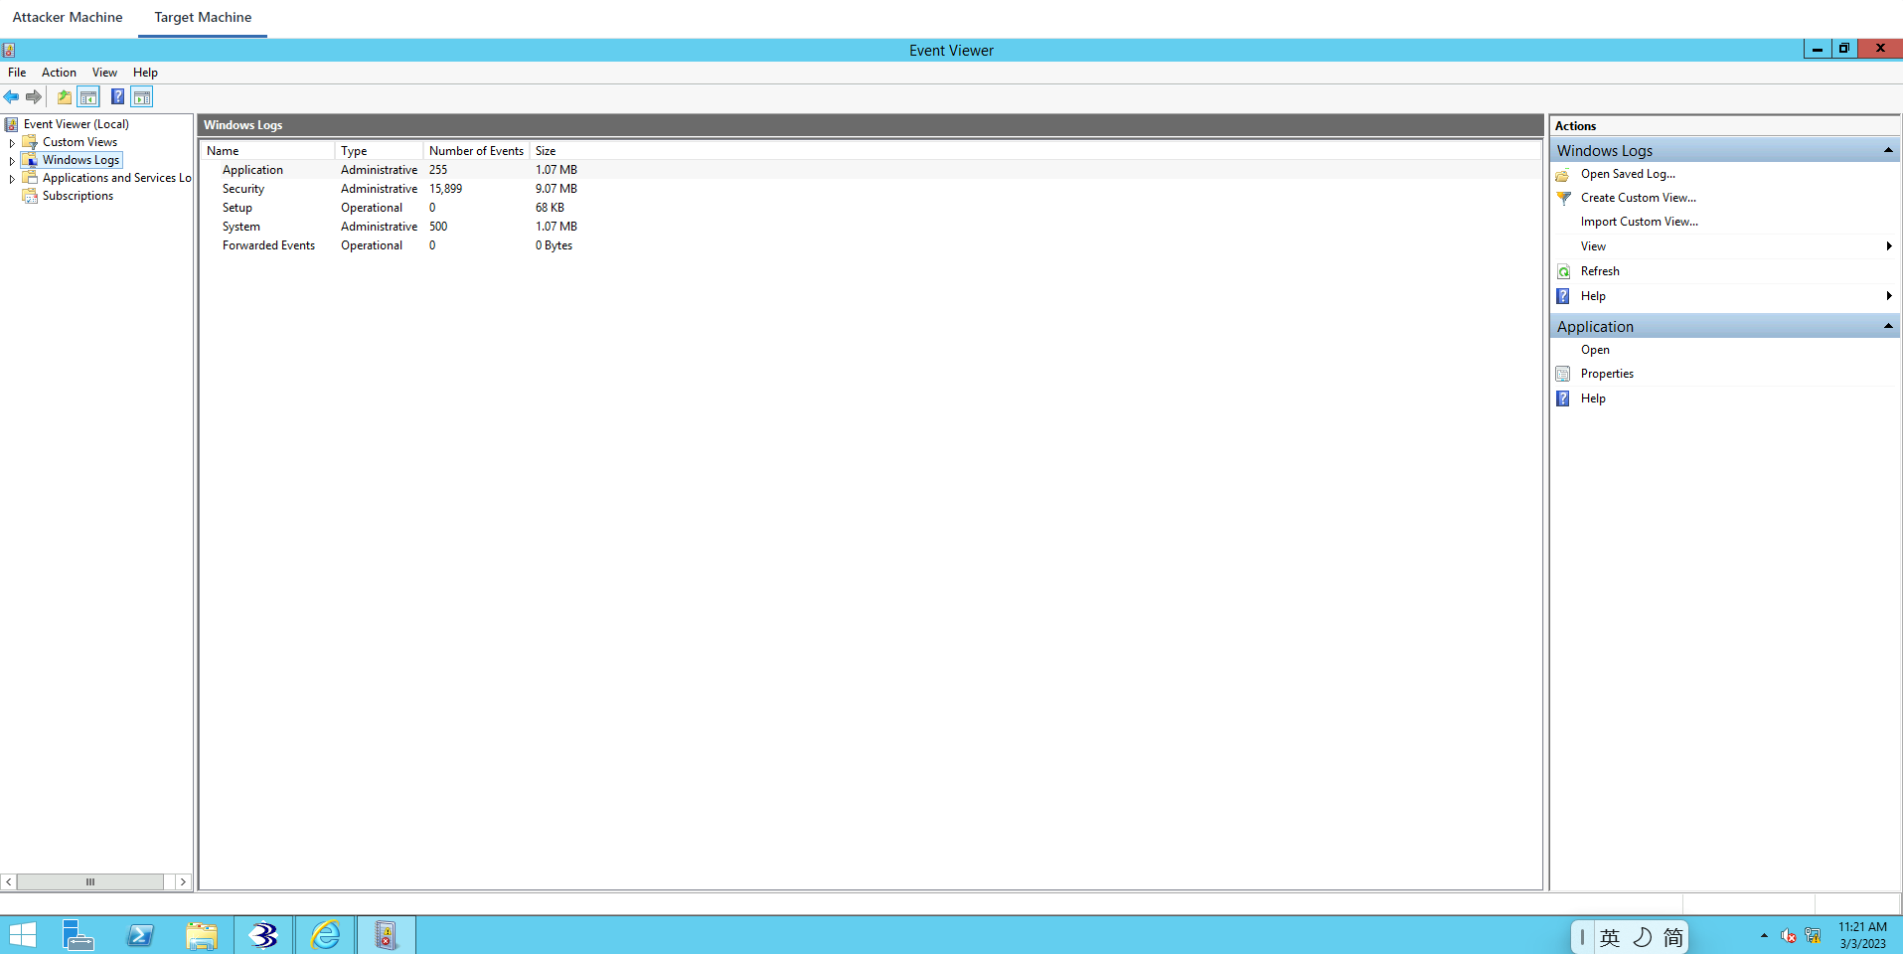Open the Action menu
This screenshot has width=1903, height=954.
(x=59, y=73)
